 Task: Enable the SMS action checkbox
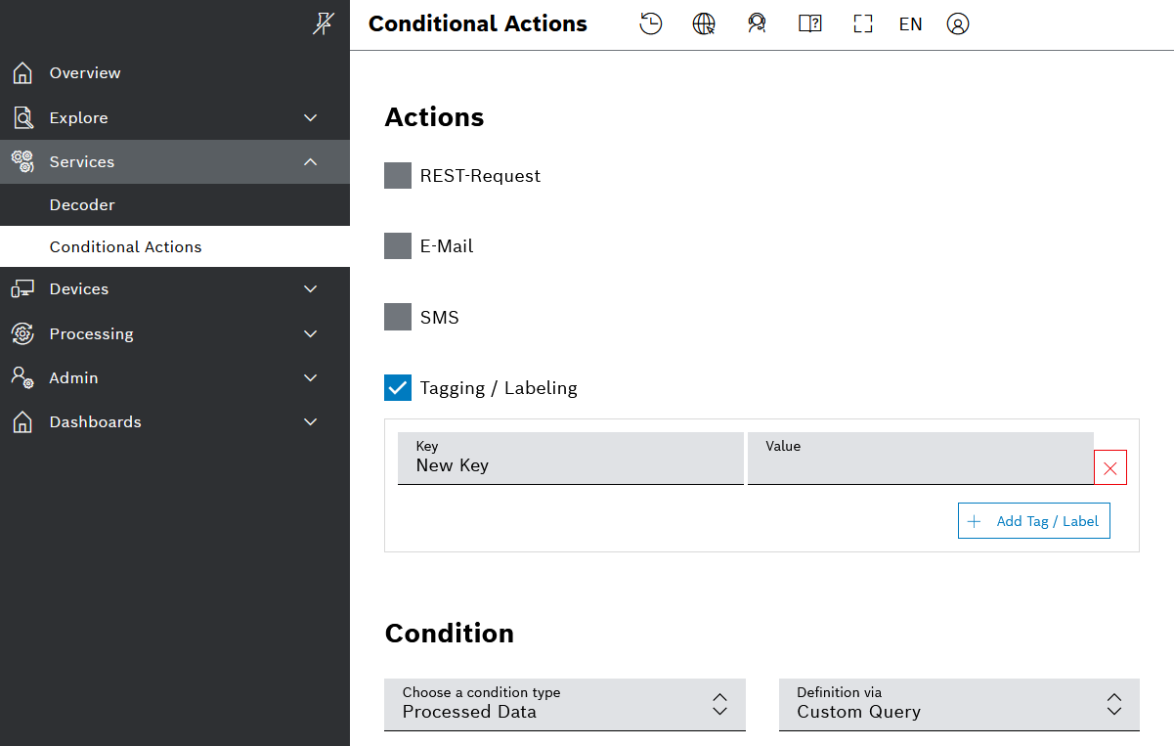click(398, 318)
